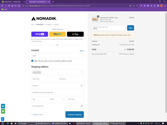Click the translate page icon in address bar

[x=130, y=6]
